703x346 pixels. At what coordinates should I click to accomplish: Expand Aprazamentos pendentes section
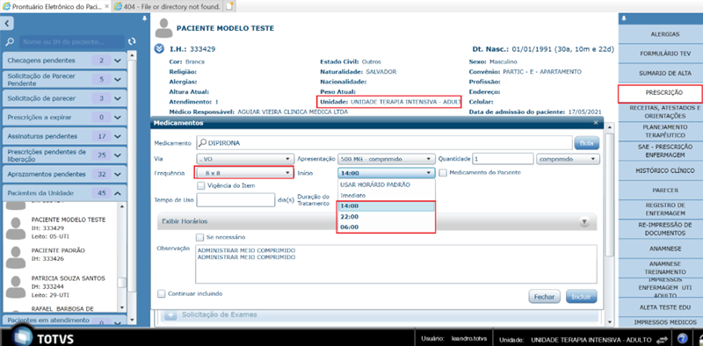click(118, 174)
